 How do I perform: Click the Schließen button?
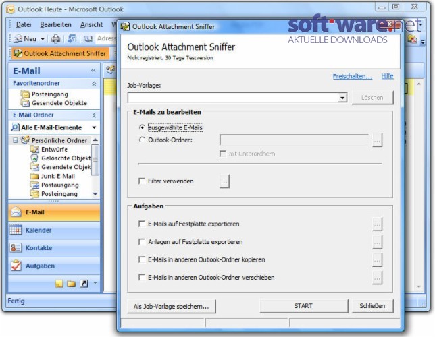tap(373, 306)
